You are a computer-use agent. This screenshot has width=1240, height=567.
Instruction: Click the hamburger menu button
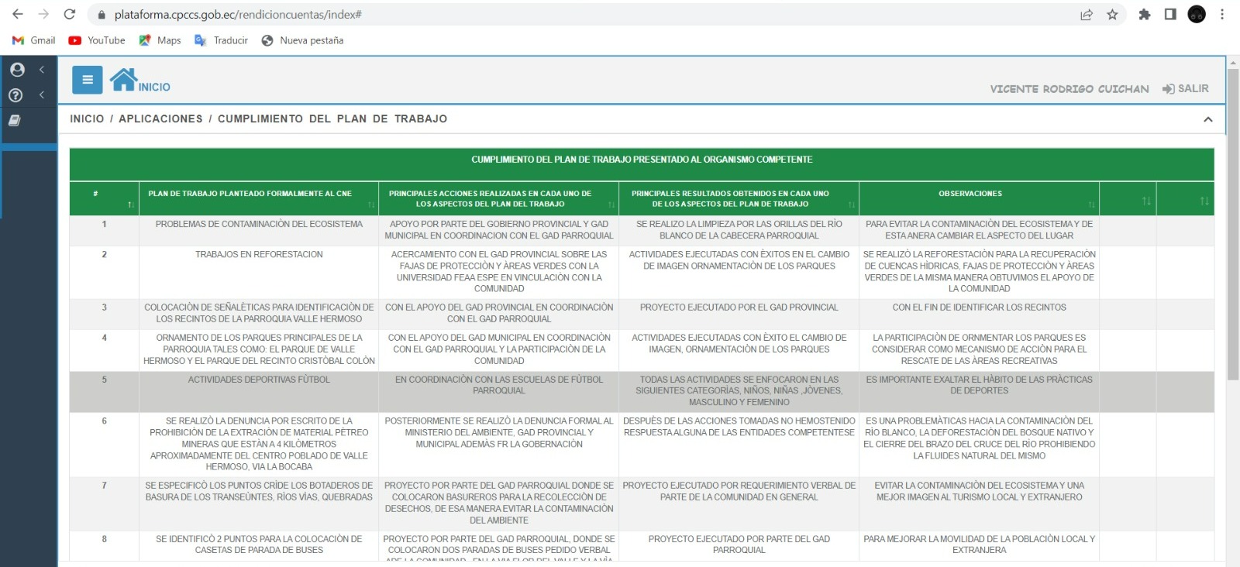tap(87, 80)
